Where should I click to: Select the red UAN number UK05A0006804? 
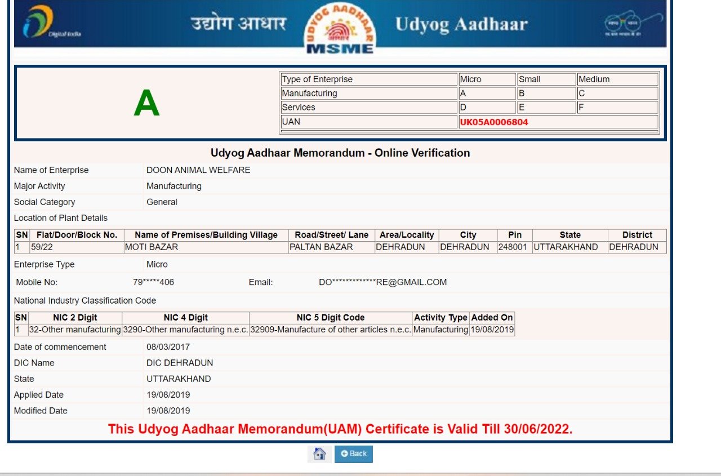[x=494, y=122]
